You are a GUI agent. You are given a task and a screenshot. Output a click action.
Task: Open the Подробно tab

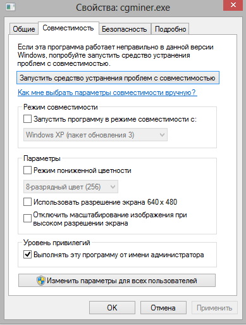pyautogui.click(x=170, y=29)
